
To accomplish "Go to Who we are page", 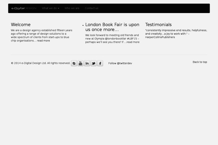I will (72, 8).
